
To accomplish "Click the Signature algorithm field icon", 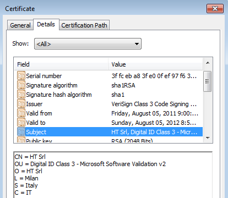I will (x=21, y=85).
